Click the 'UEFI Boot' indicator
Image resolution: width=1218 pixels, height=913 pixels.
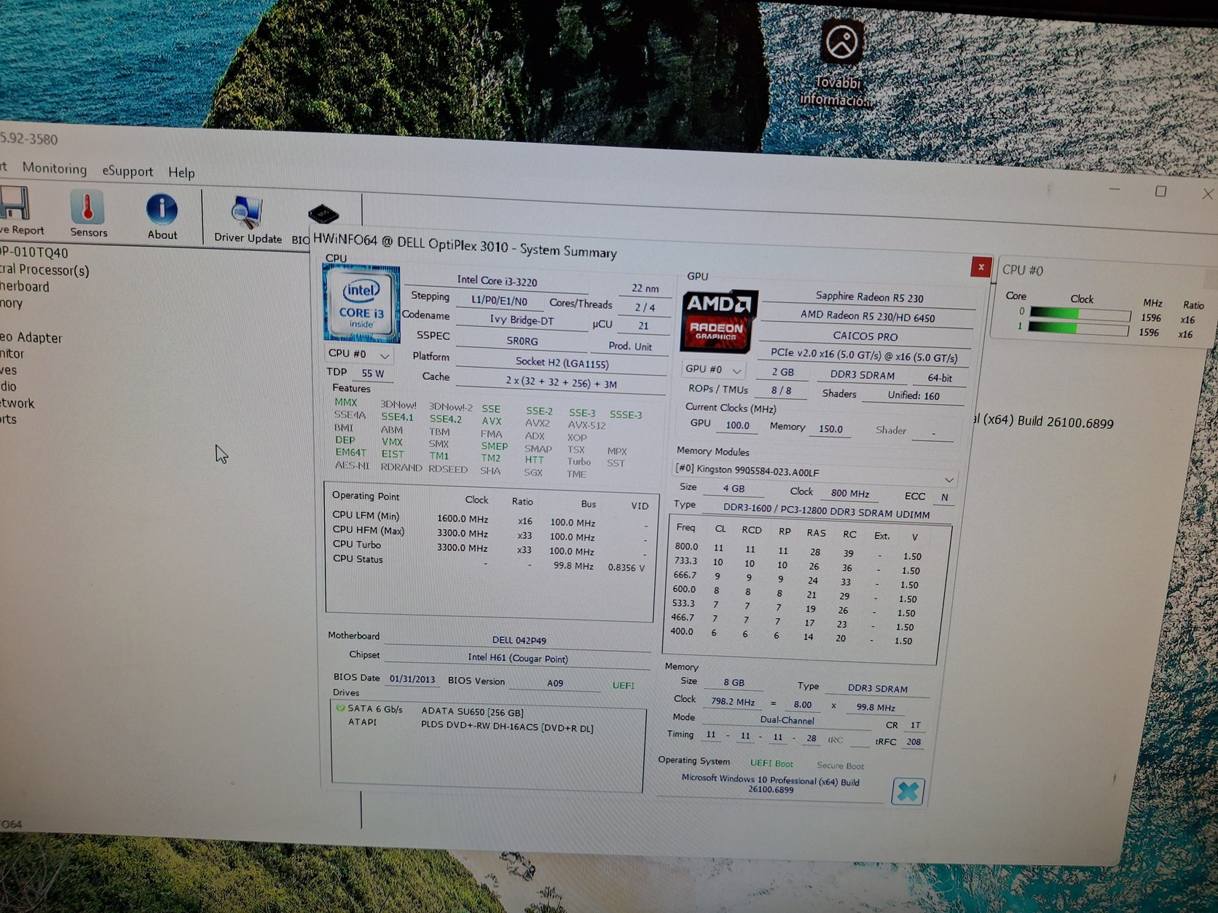(x=771, y=764)
